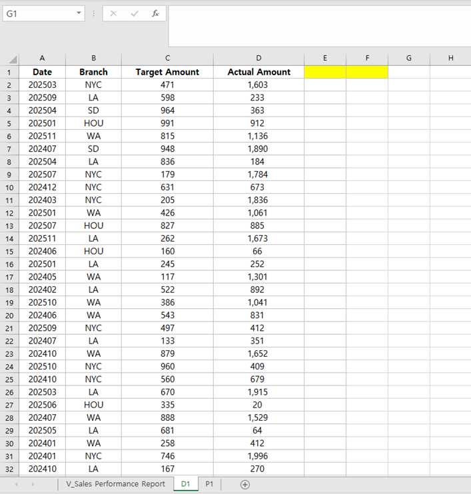Select column H header
This screenshot has height=494, width=471.
point(450,59)
